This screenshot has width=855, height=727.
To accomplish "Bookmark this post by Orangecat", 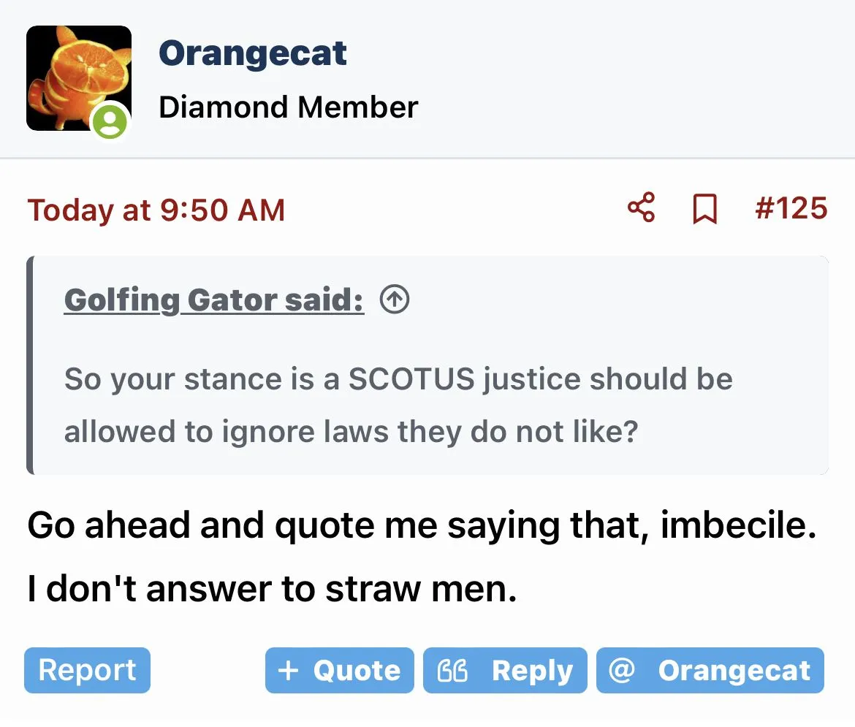I will [x=704, y=210].
